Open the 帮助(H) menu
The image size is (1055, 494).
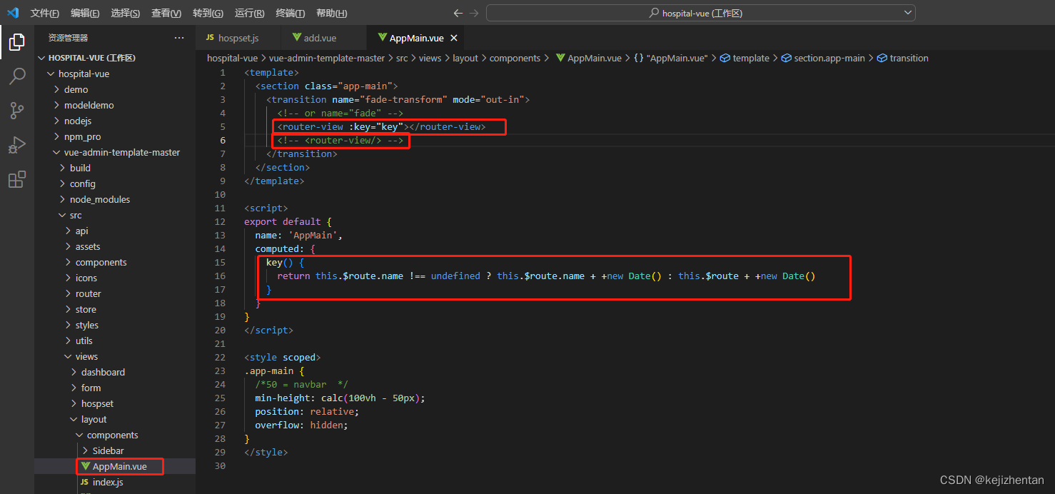point(331,14)
